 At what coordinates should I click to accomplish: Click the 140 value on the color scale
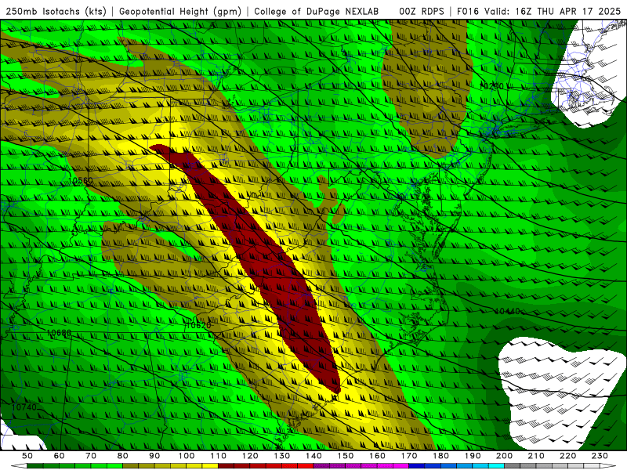pyautogui.click(x=314, y=456)
